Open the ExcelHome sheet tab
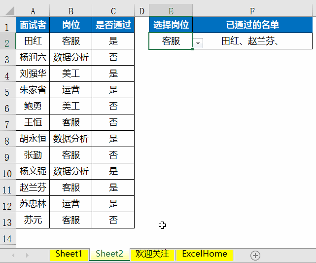This screenshot has height=263, width=316. [x=205, y=254]
